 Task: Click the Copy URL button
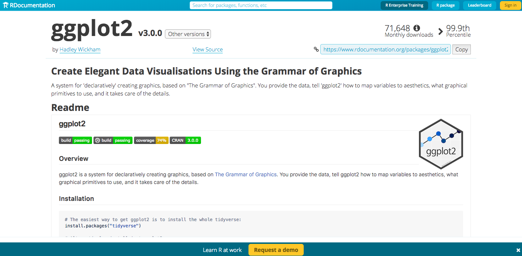[x=461, y=49]
